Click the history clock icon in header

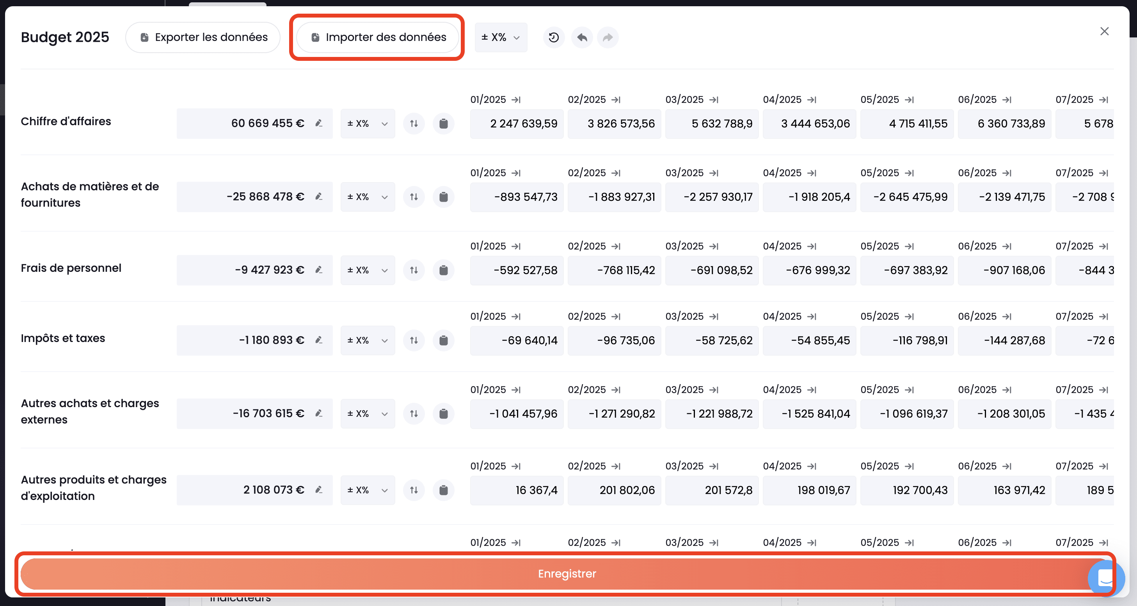pyautogui.click(x=554, y=37)
